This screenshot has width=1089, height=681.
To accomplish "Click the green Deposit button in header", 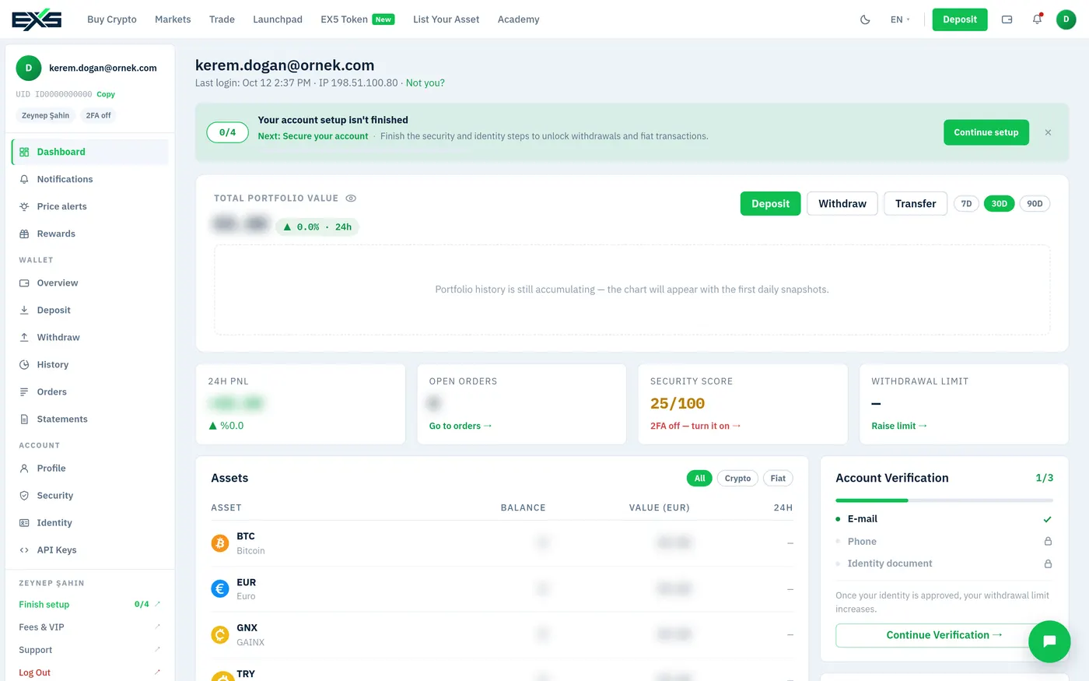I will pos(960,19).
